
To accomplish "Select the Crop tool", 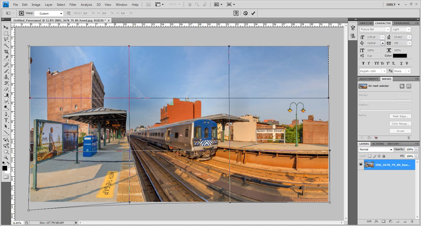I will (x=6, y=52).
